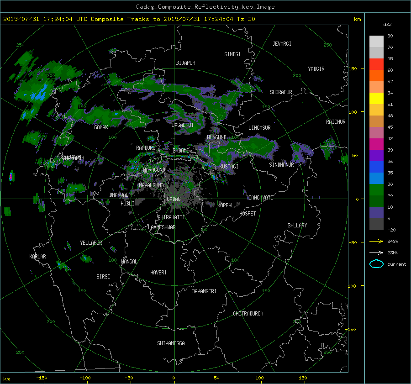This screenshot has width=411, height=384.
Task: Select the GOKAK label on the map
Action: (101, 127)
